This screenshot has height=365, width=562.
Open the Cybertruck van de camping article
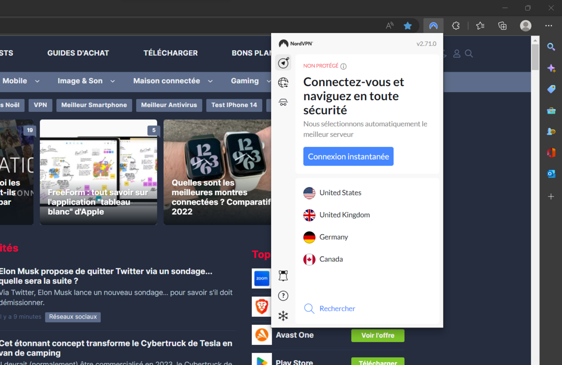[x=116, y=348]
